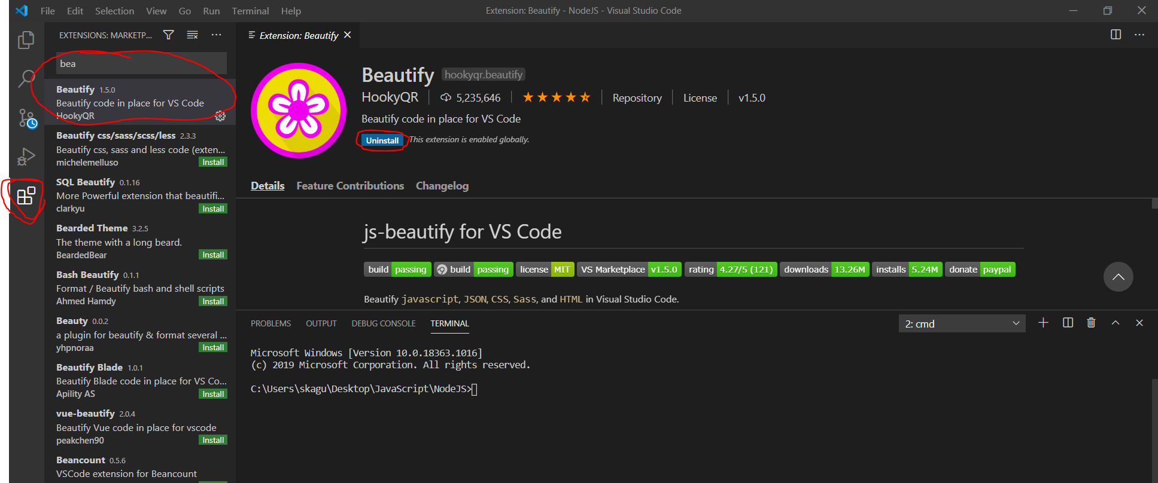Open Extensions views and more actions menu
Viewport: 1158px width, 483px height.
216,35
